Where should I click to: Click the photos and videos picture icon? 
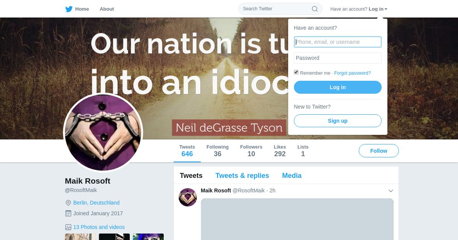click(68, 227)
